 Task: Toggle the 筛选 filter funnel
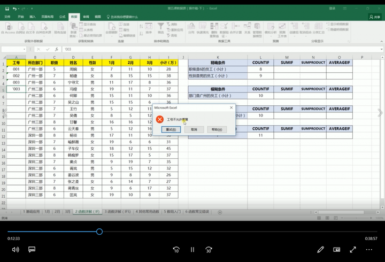(160, 28)
